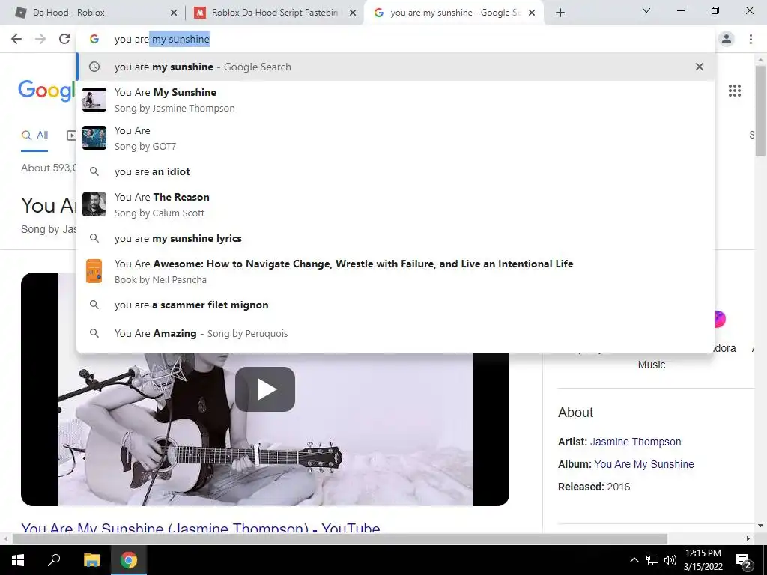The height and width of the screenshot is (575, 767).
Task: Click the Chrome icon in the taskbar
Action: (x=129, y=560)
